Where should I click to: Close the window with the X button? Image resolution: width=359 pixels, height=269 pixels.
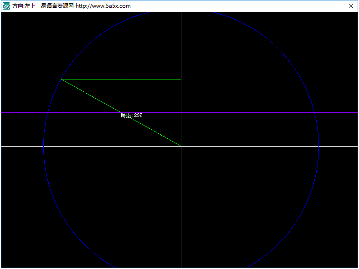click(350, 6)
